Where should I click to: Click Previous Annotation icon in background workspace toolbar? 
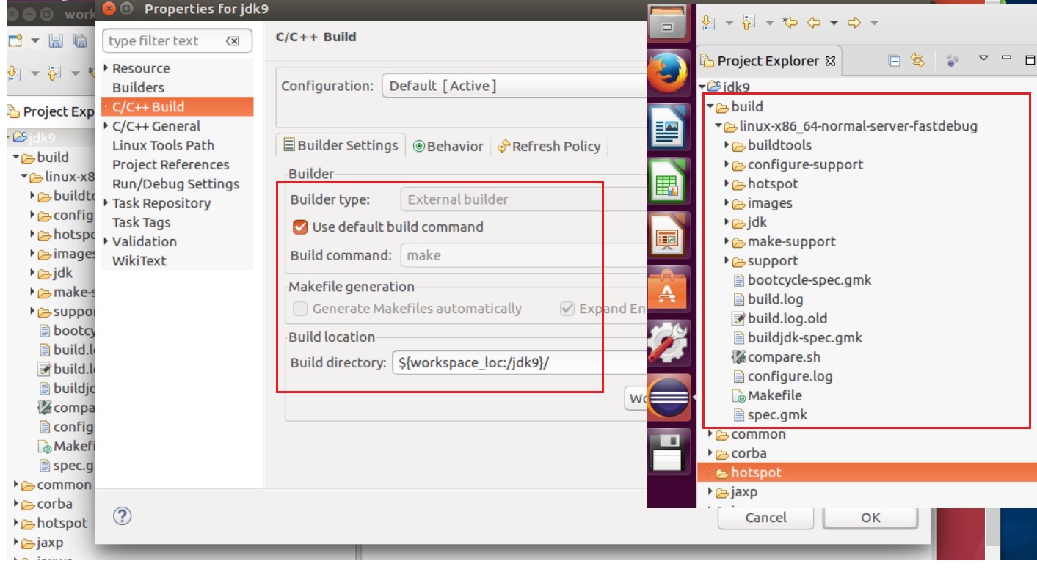(x=53, y=72)
